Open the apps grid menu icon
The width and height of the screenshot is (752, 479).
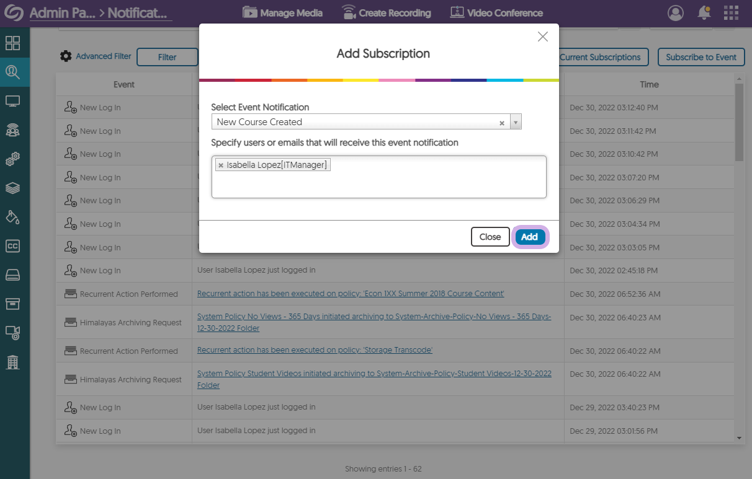coord(731,12)
